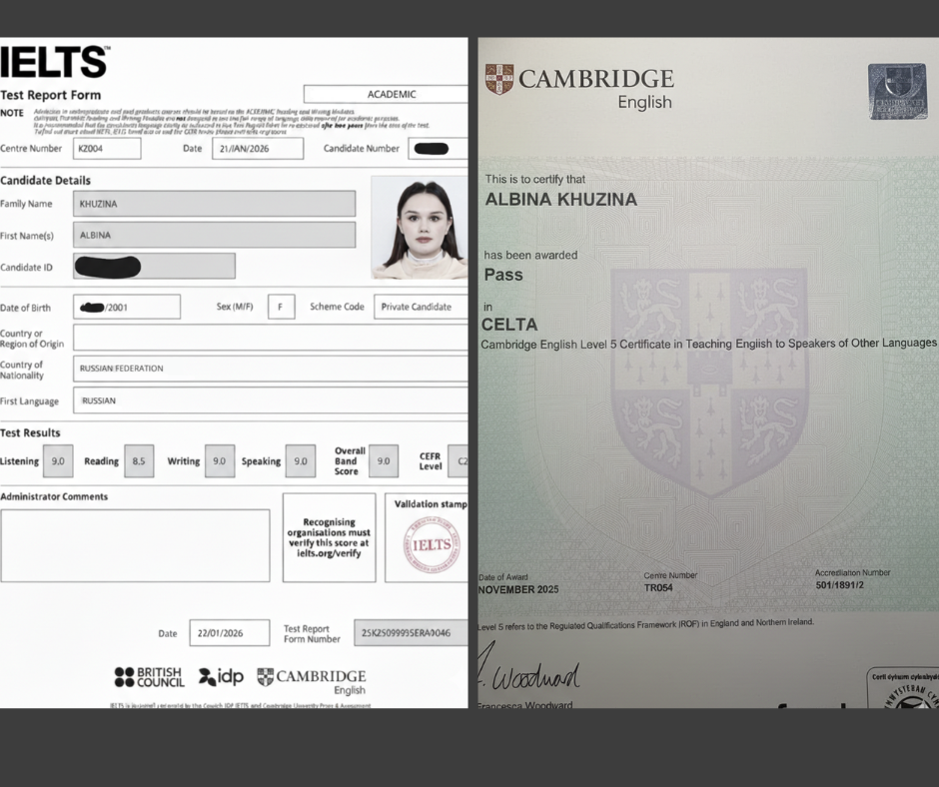Click the Validation stamp label

tap(431, 504)
